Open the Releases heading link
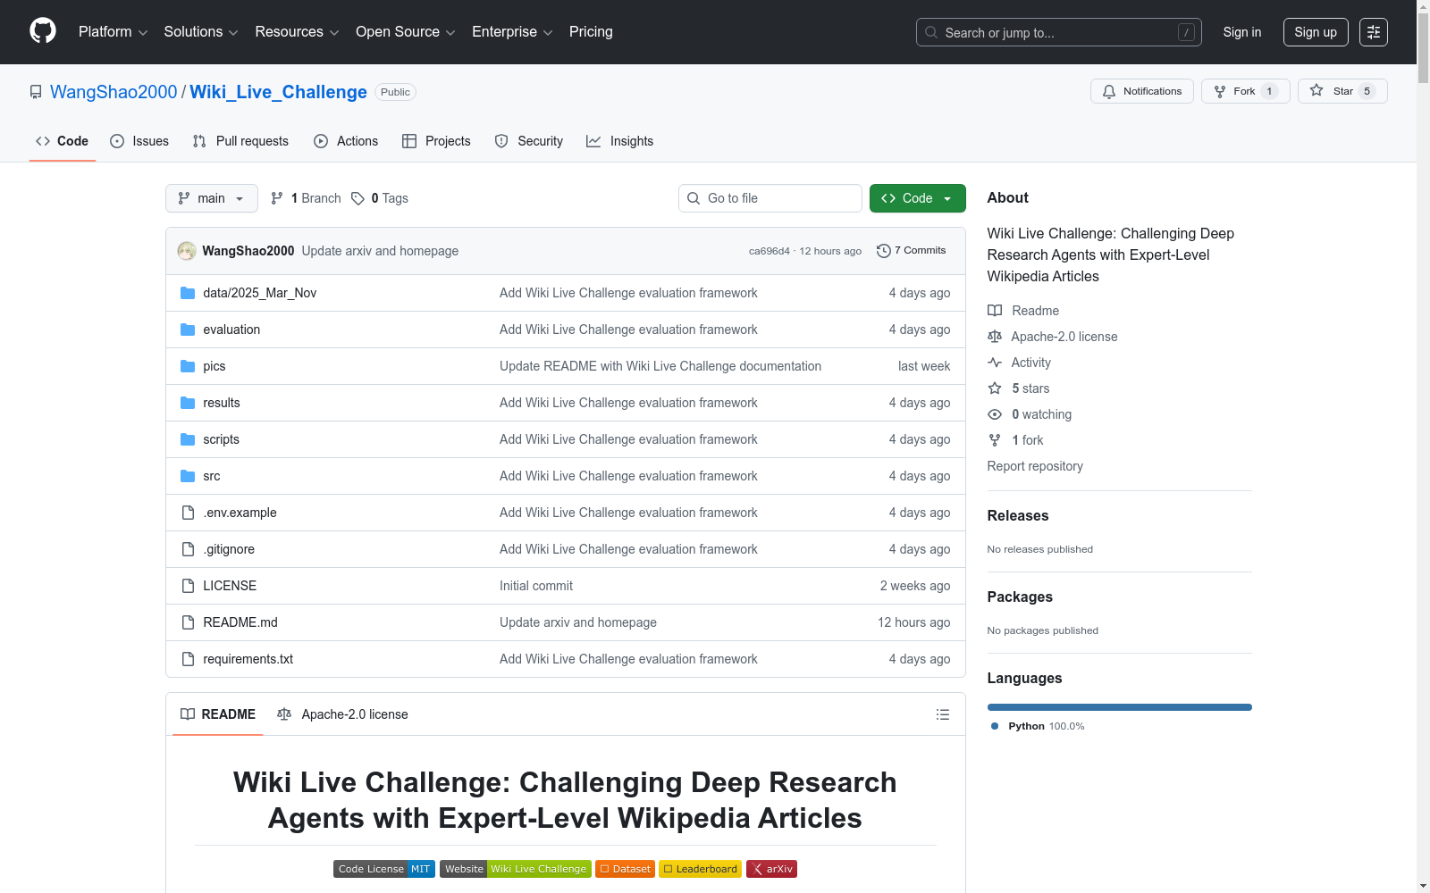Image resolution: width=1430 pixels, height=893 pixels. (x=1018, y=515)
